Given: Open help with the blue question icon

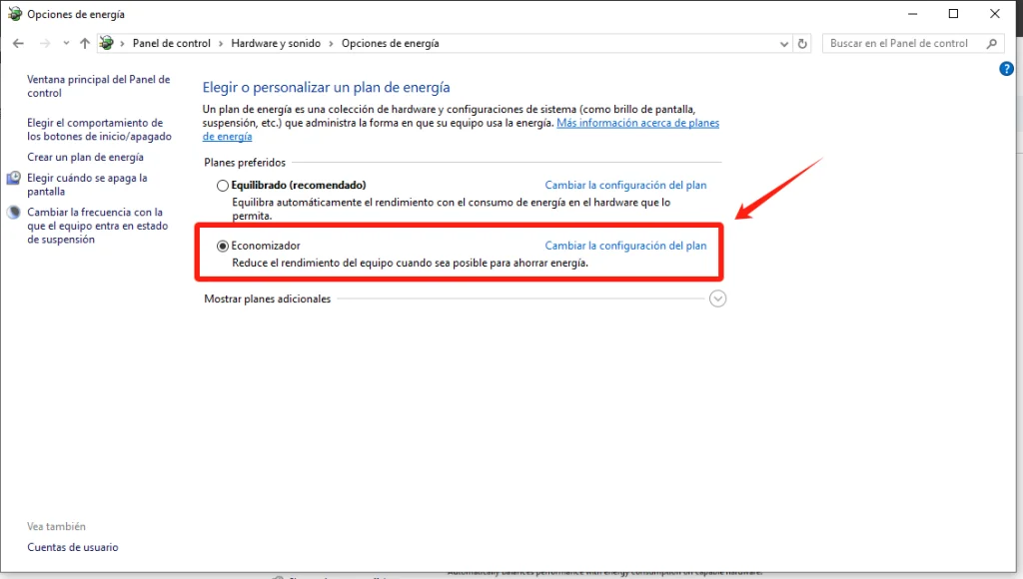Looking at the screenshot, I should 1007,69.
